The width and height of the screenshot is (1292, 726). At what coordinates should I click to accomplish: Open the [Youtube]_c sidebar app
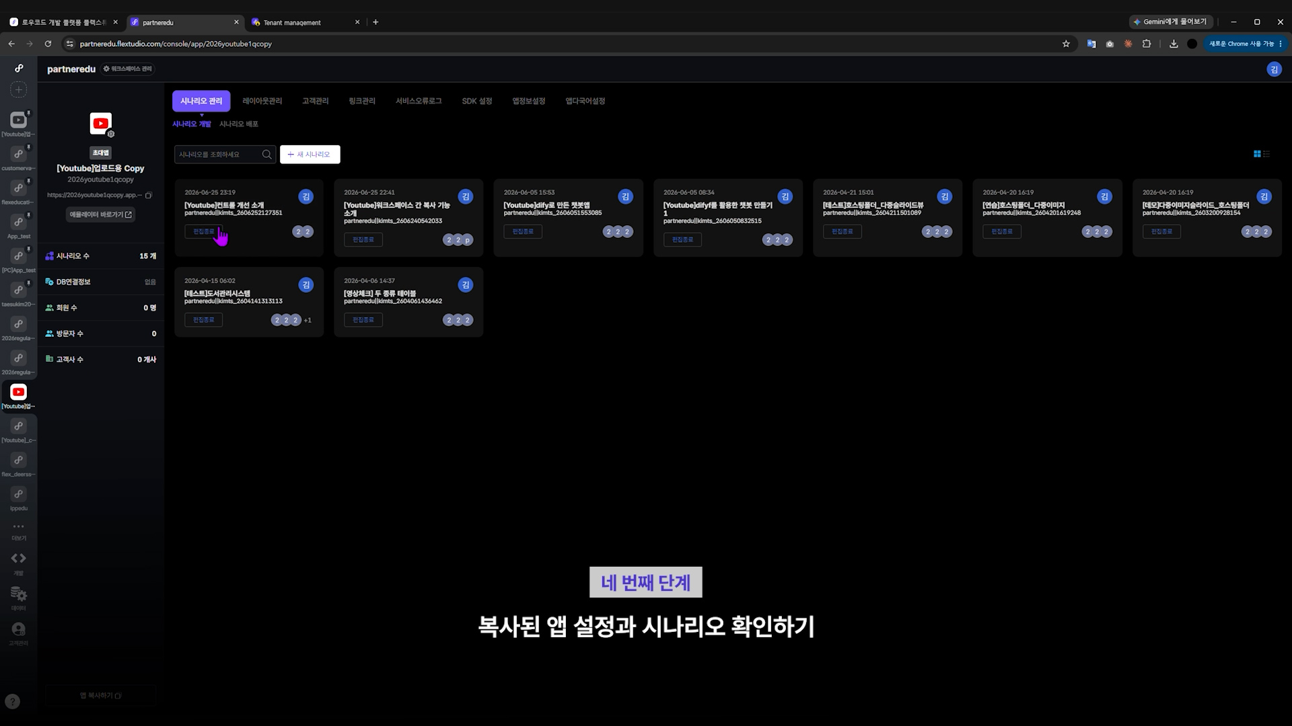19,426
